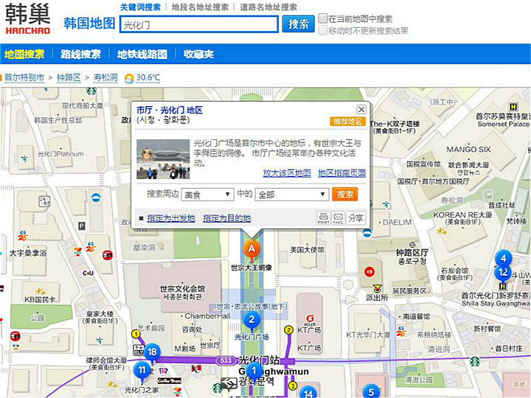
Task: Click the police icon above 派出所
Action: click(x=377, y=289)
